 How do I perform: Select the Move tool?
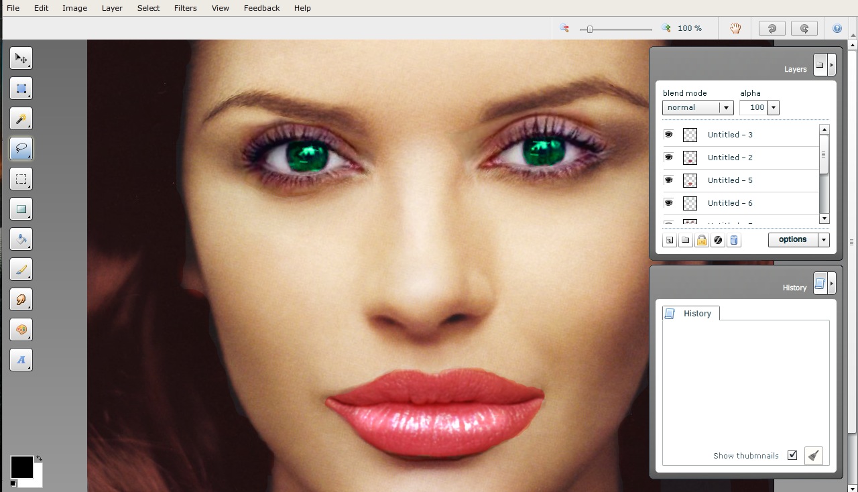click(x=21, y=58)
